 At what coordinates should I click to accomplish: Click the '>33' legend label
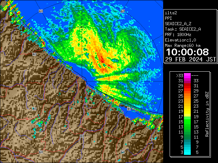click(x=180, y=76)
